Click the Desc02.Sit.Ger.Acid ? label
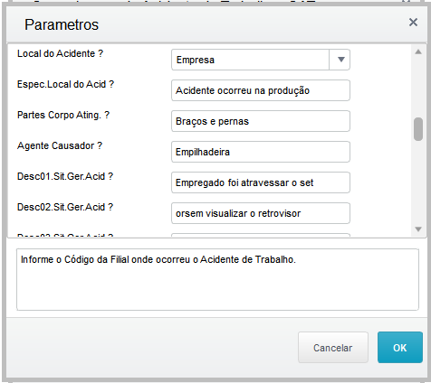This screenshot has height=383, width=431. pyautogui.click(x=65, y=207)
